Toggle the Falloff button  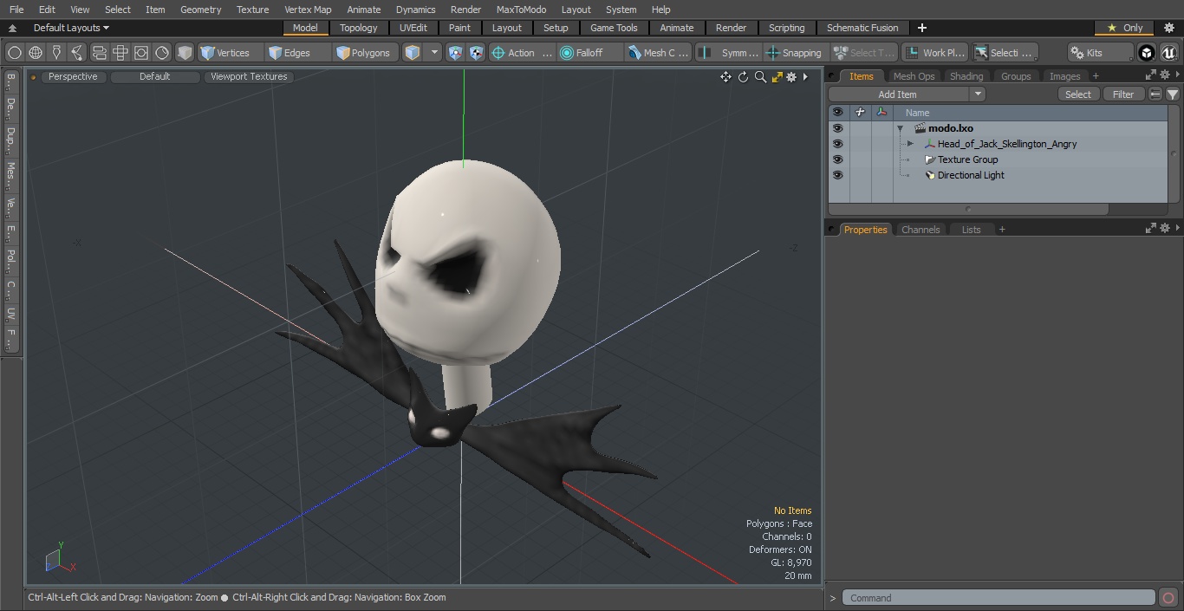pyautogui.click(x=589, y=53)
